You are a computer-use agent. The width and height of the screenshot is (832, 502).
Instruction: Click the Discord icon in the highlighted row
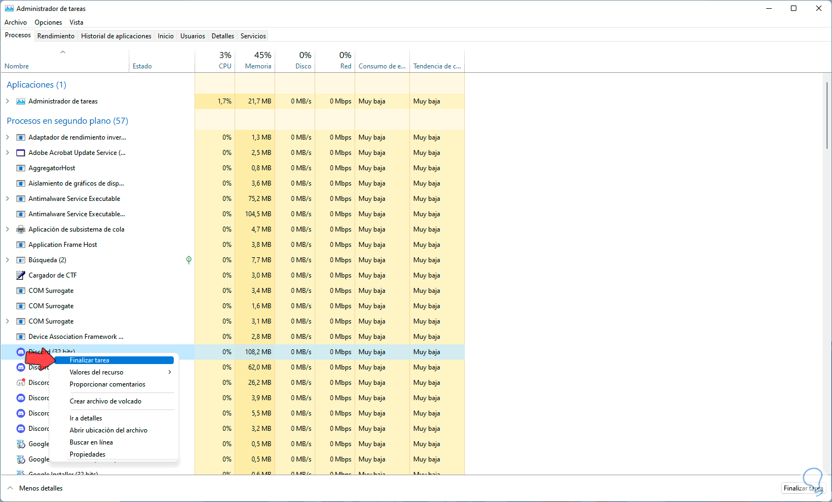21,352
